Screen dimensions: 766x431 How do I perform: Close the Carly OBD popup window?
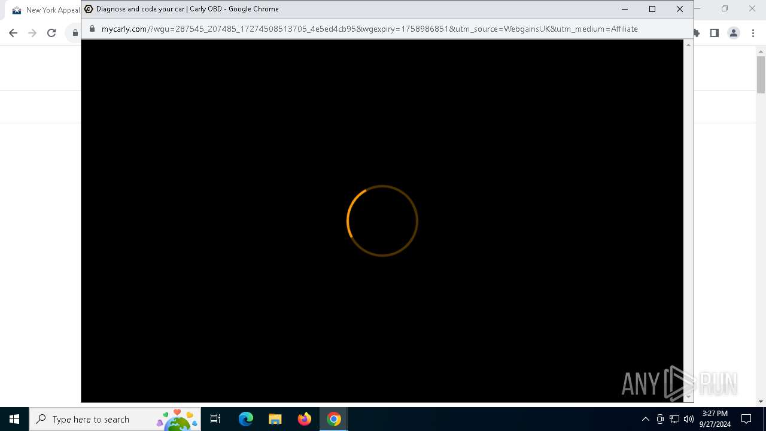tap(680, 9)
